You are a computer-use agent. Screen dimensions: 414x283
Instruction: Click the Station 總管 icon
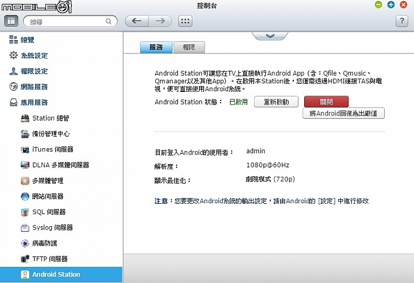(25, 118)
